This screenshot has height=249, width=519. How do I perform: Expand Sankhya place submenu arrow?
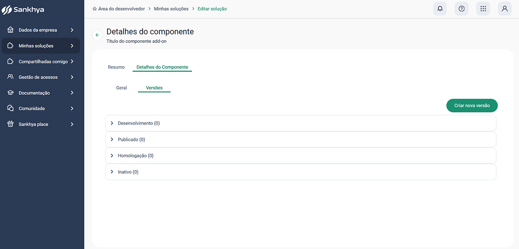pyautogui.click(x=72, y=124)
